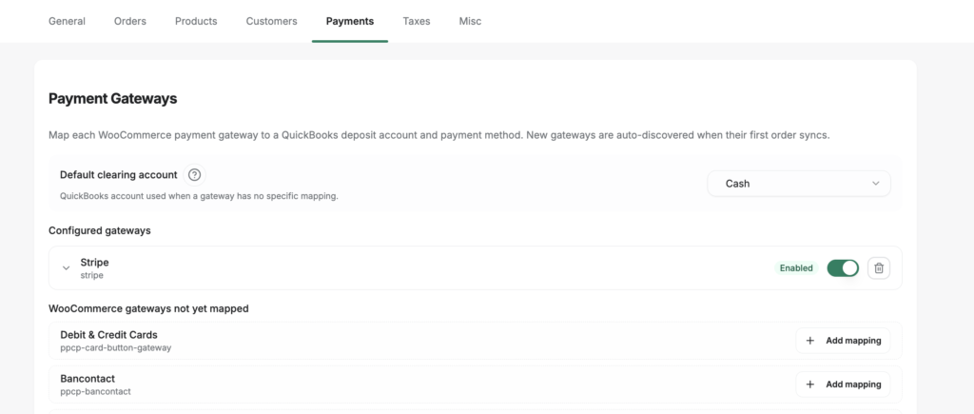The width and height of the screenshot is (974, 414).
Task: Open the Customers tab
Action: (x=271, y=21)
